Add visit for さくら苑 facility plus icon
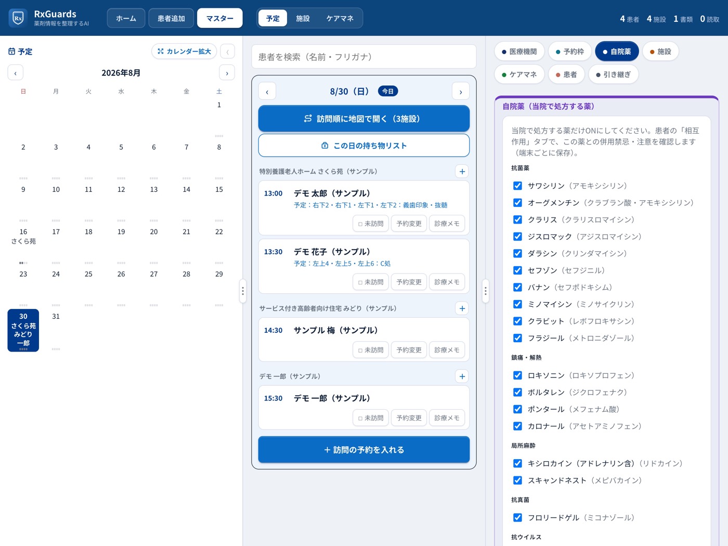 click(462, 171)
